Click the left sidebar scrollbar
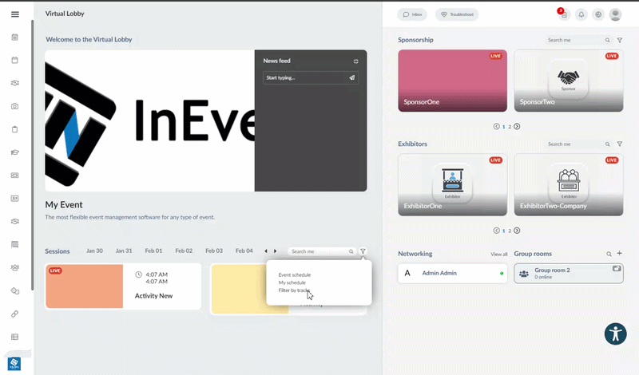Image resolution: width=639 pixels, height=375 pixels. 32,155
